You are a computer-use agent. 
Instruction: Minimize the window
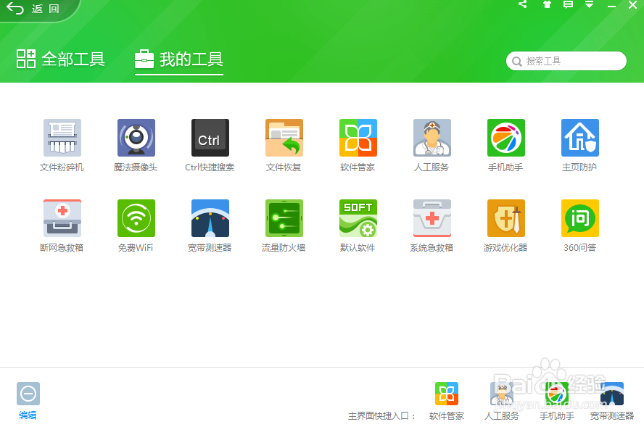[x=611, y=5]
